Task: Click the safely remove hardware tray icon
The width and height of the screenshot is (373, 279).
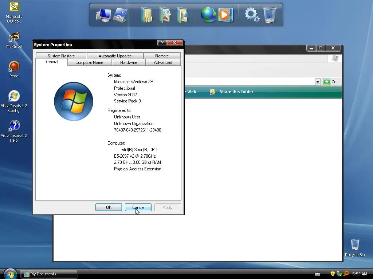Action: pos(339,274)
